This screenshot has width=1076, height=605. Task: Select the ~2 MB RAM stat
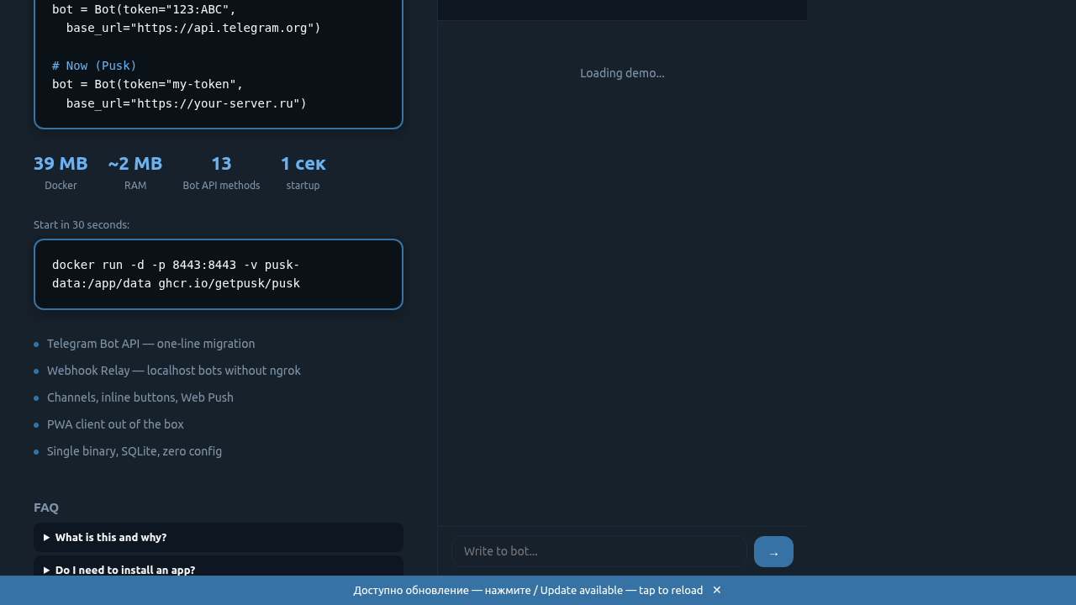[135, 172]
